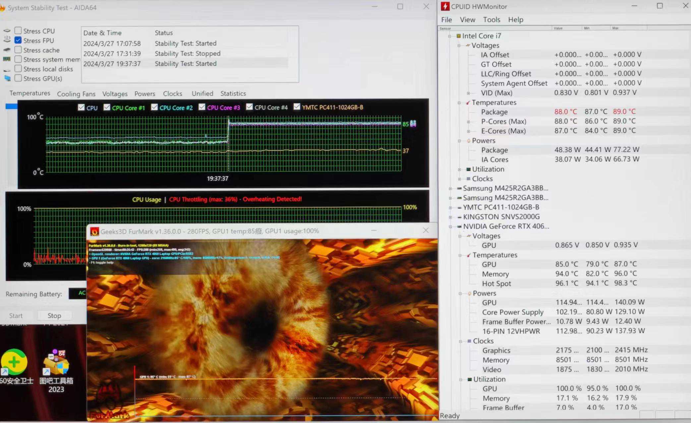The width and height of the screenshot is (691, 423).
Task: Click the FurMark window title icon
Action: click(94, 231)
